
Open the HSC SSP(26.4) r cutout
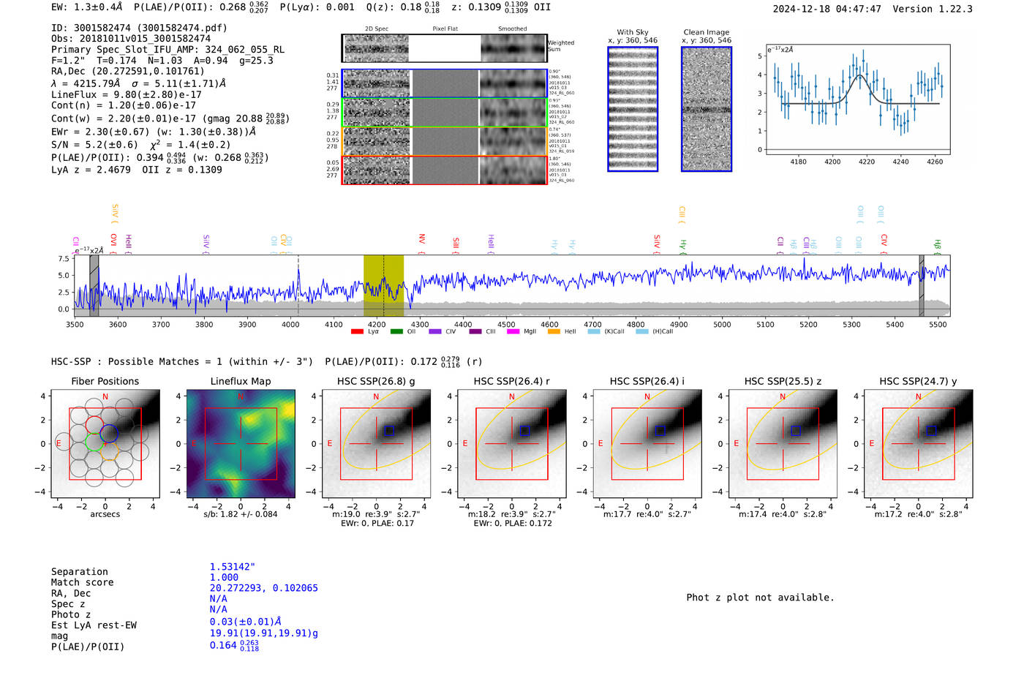pyautogui.click(x=512, y=444)
